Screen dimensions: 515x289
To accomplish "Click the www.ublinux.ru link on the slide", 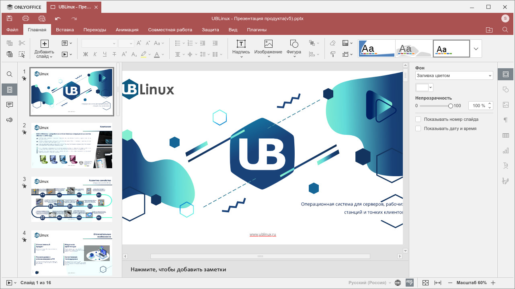I will [x=263, y=234].
